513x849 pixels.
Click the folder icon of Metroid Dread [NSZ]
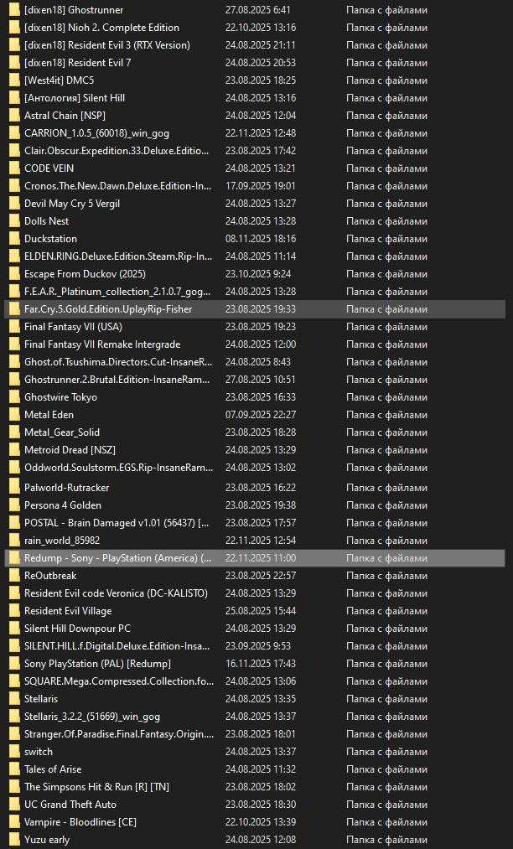[x=14, y=450]
